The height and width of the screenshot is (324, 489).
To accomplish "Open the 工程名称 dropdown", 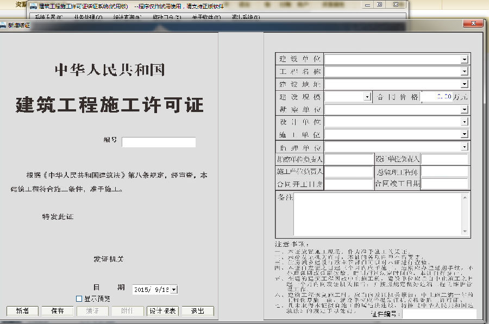I will pos(465,72).
